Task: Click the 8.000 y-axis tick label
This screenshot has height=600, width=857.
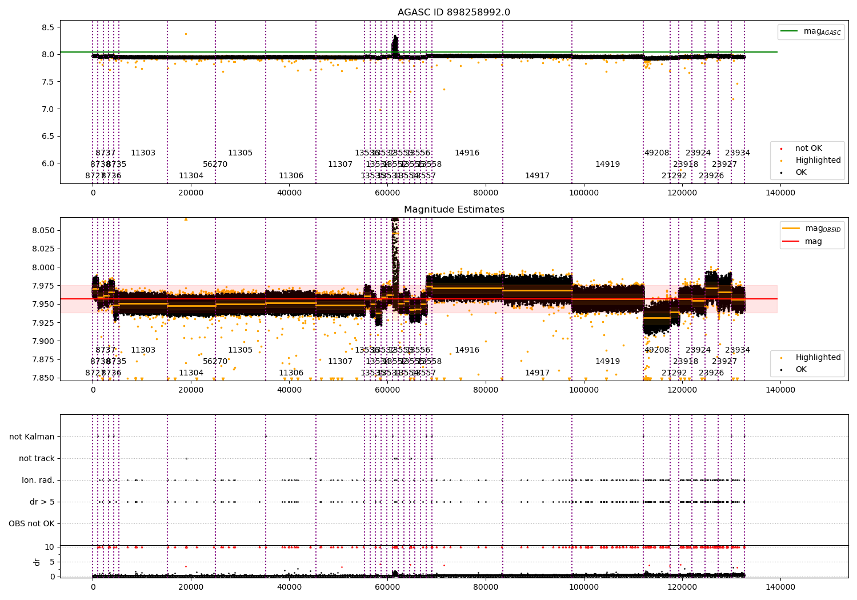Action: (x=43, y=267)
